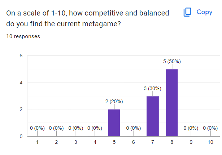The width and height of the screenshot is (222, 155).
Task: Click the x-axis label 6
Action: pos(134,142)
